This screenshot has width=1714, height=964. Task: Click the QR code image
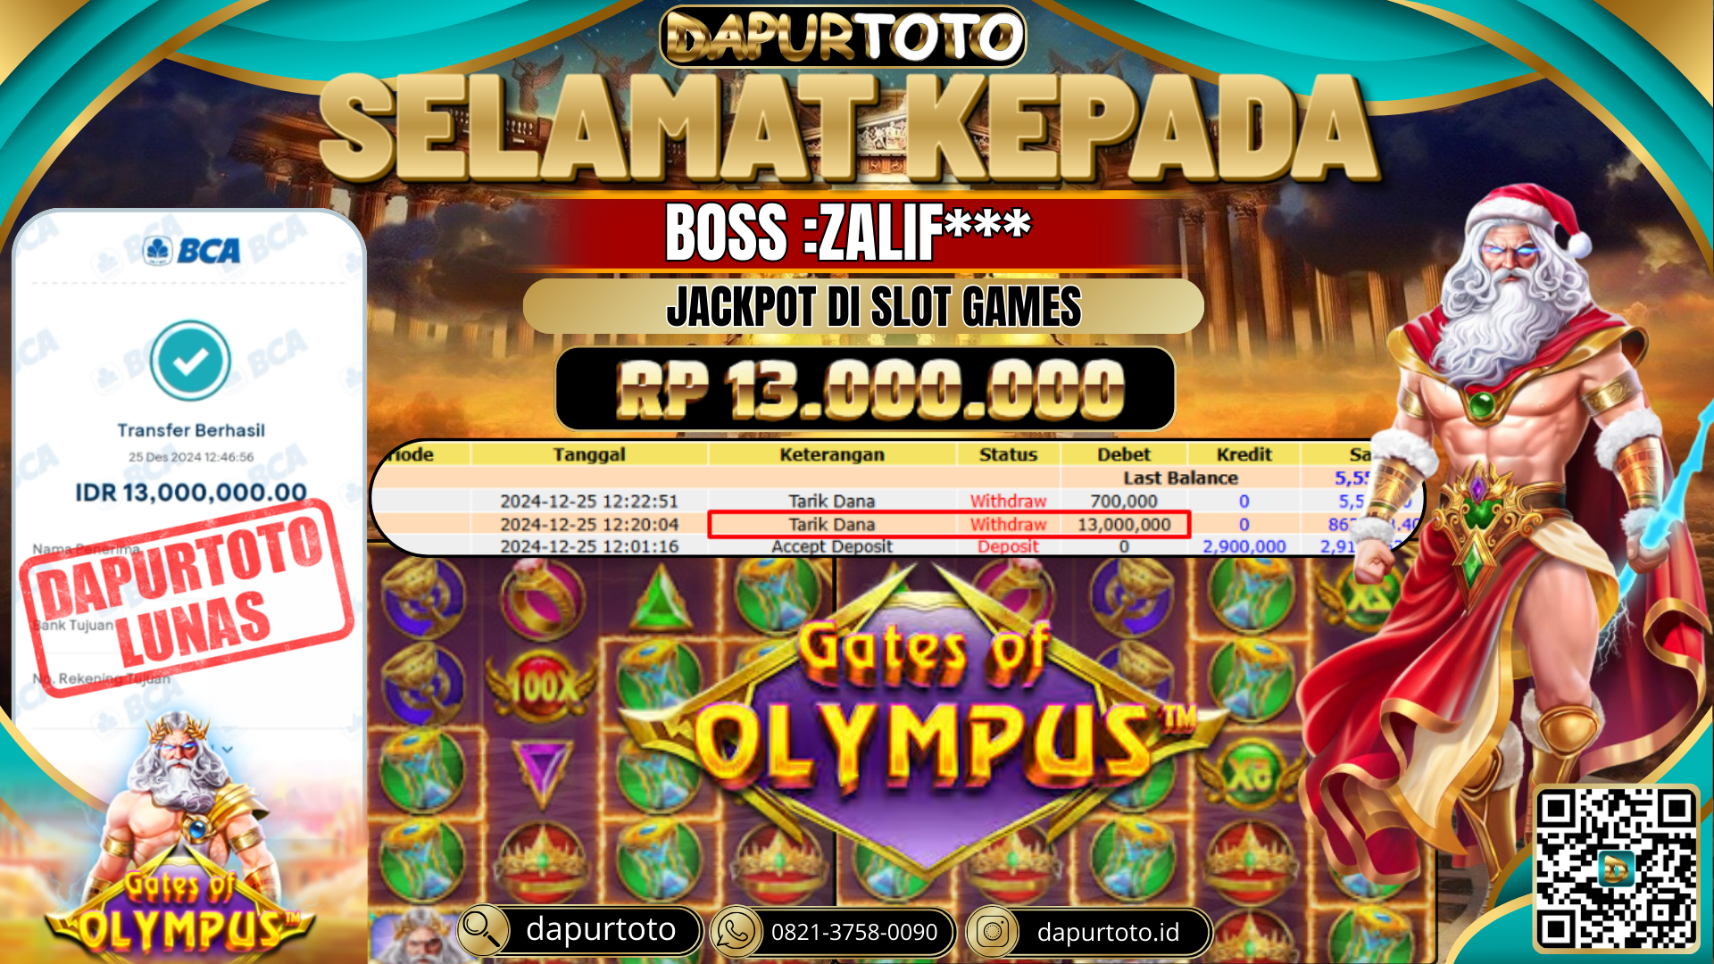pos(1616,868)
